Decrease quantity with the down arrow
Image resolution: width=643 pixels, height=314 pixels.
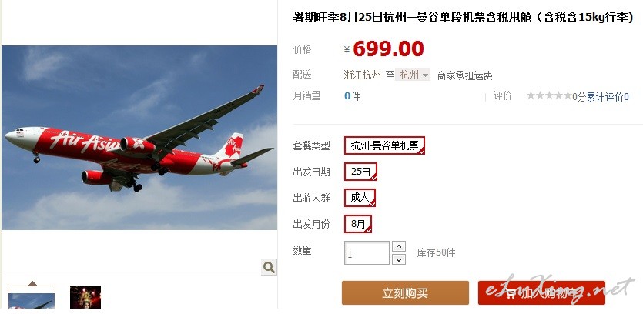pyautogui.click(x=399, y=259)
